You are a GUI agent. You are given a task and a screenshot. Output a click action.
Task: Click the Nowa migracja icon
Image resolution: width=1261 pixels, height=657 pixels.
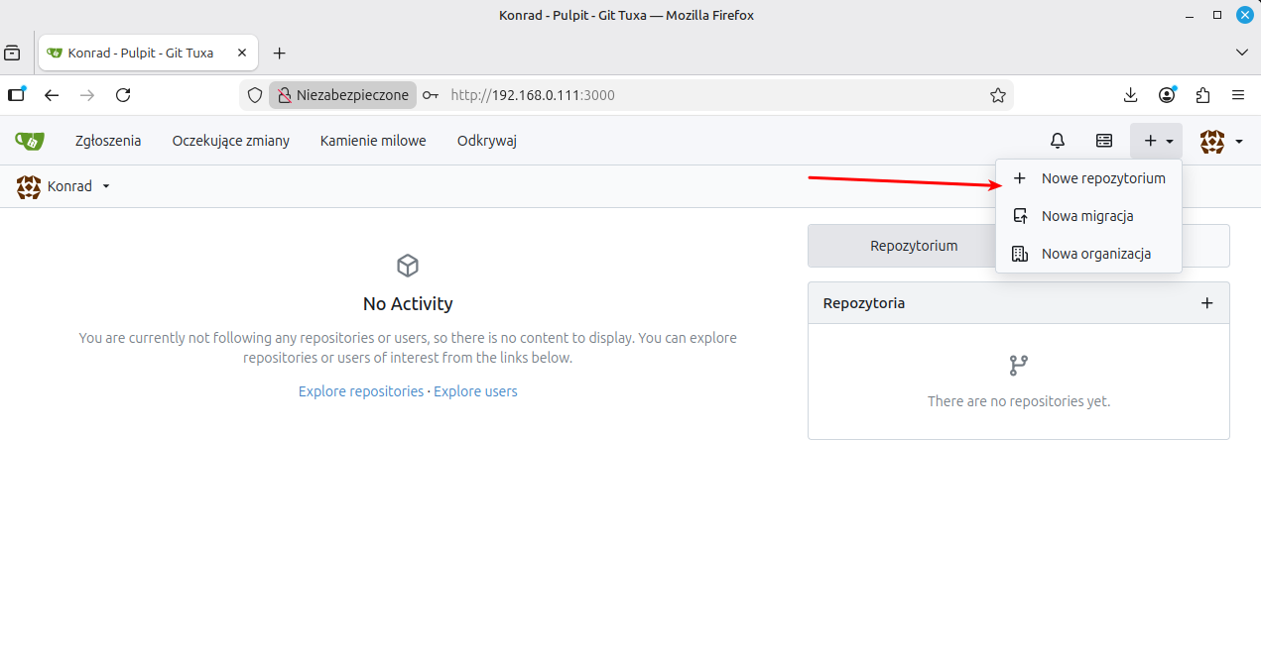pyautogui.click(x=1019, y=216)
